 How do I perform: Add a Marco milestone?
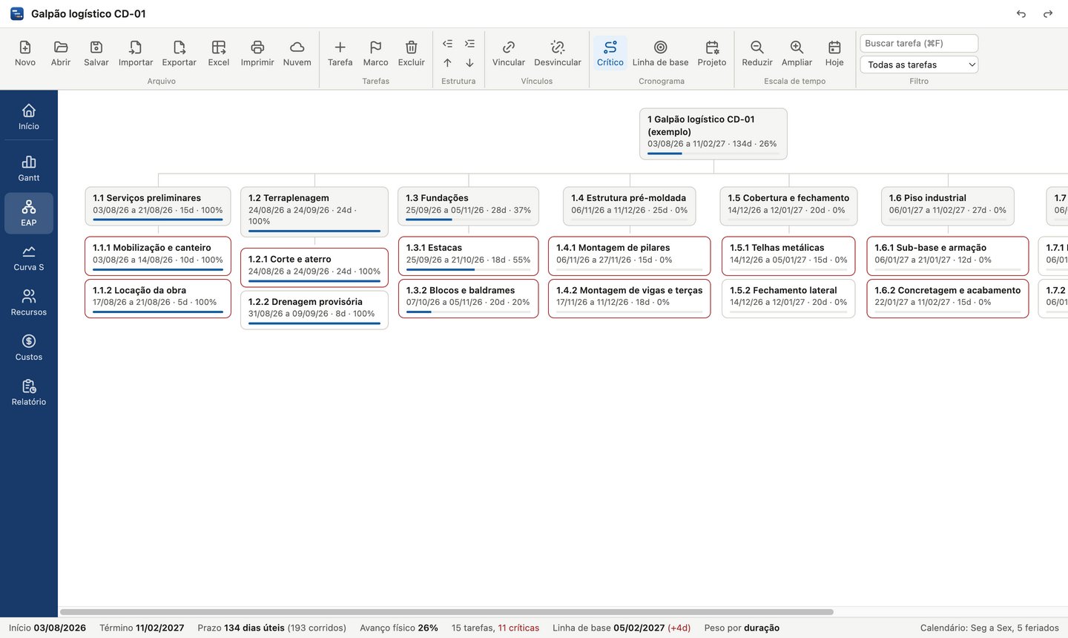[x=375, y=53]
